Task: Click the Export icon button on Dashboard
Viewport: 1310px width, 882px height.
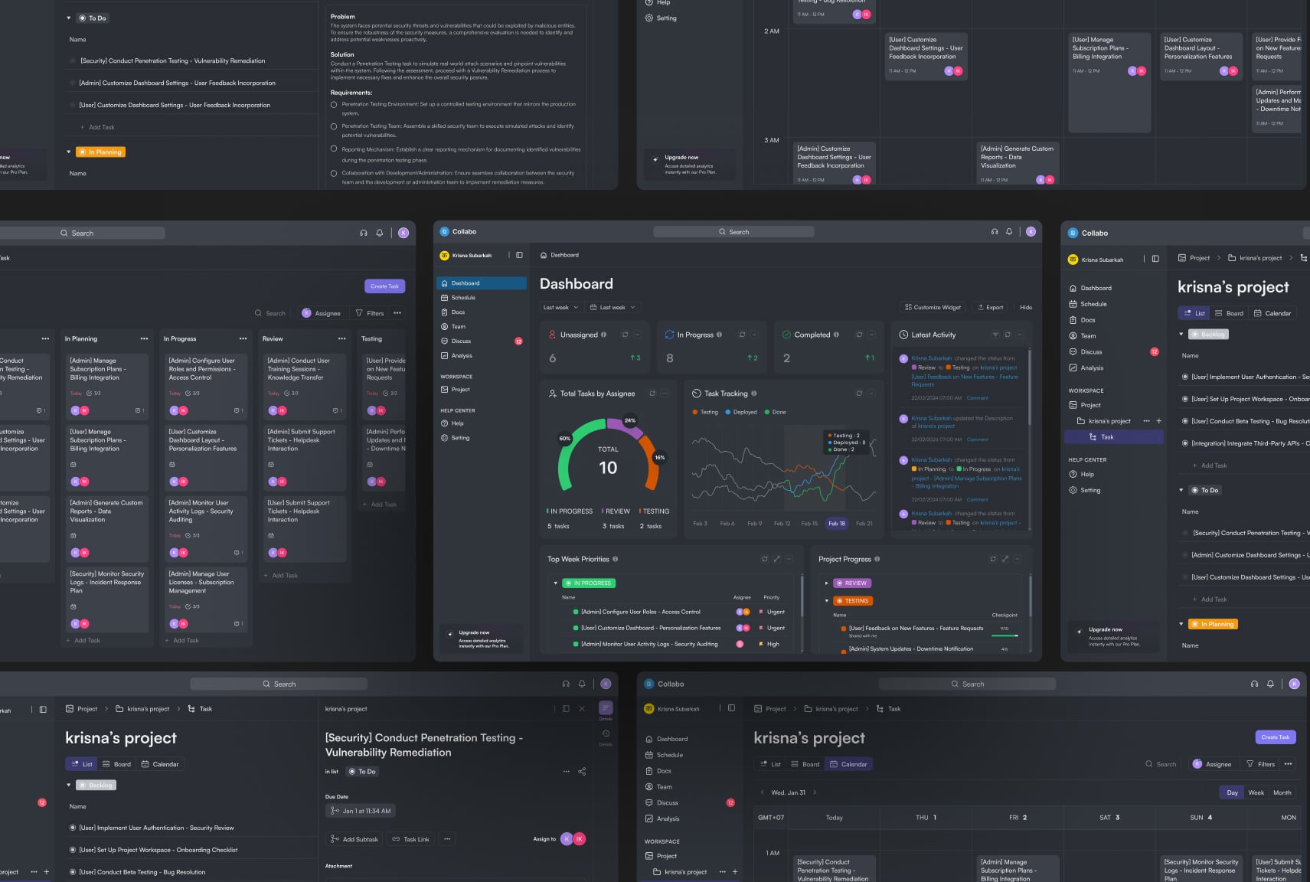Action: pos(981,307)
